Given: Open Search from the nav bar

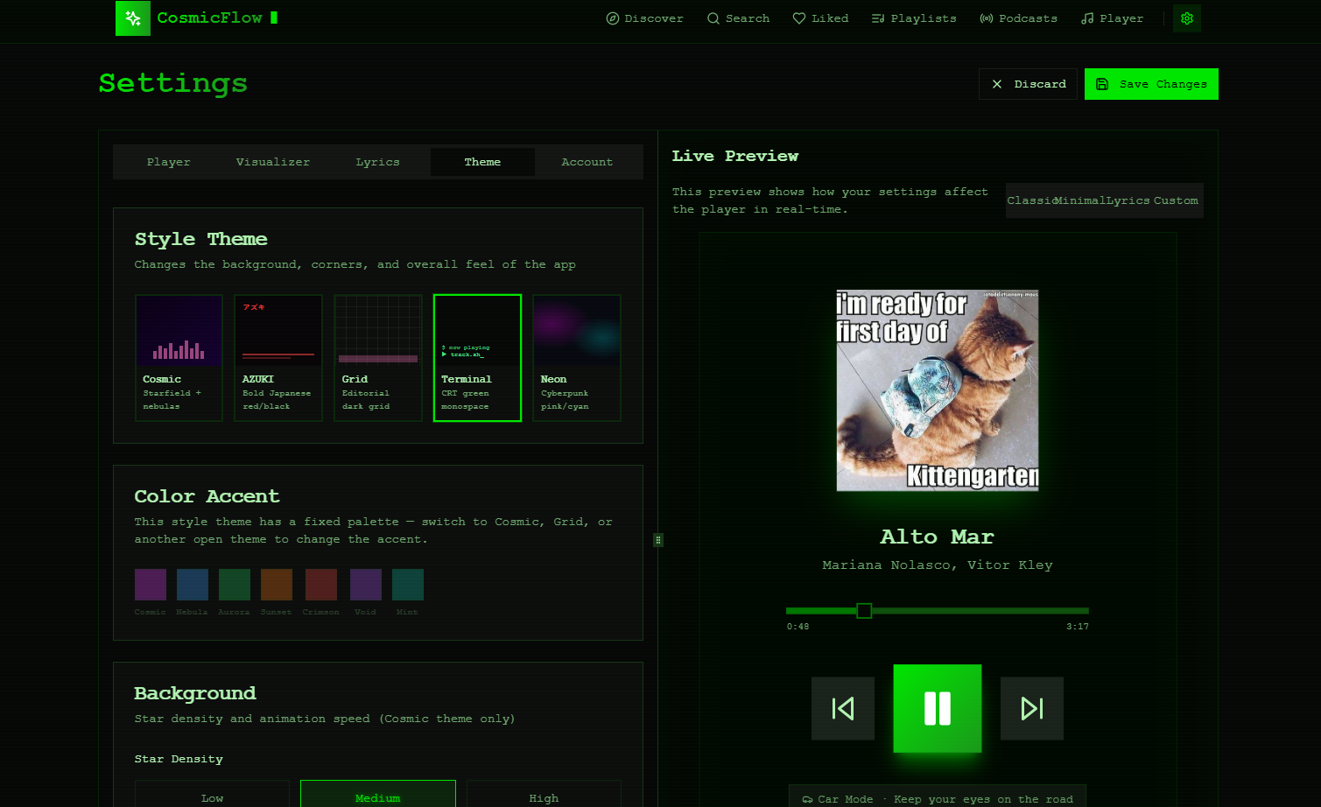Looking at the screenshot, I should [738, 18].
